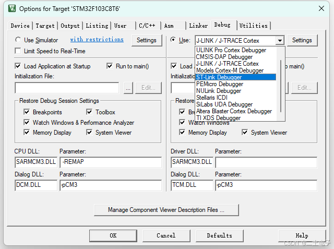Click the -REMAP parameter field
The image size is (334, 249).
[111, 162]
